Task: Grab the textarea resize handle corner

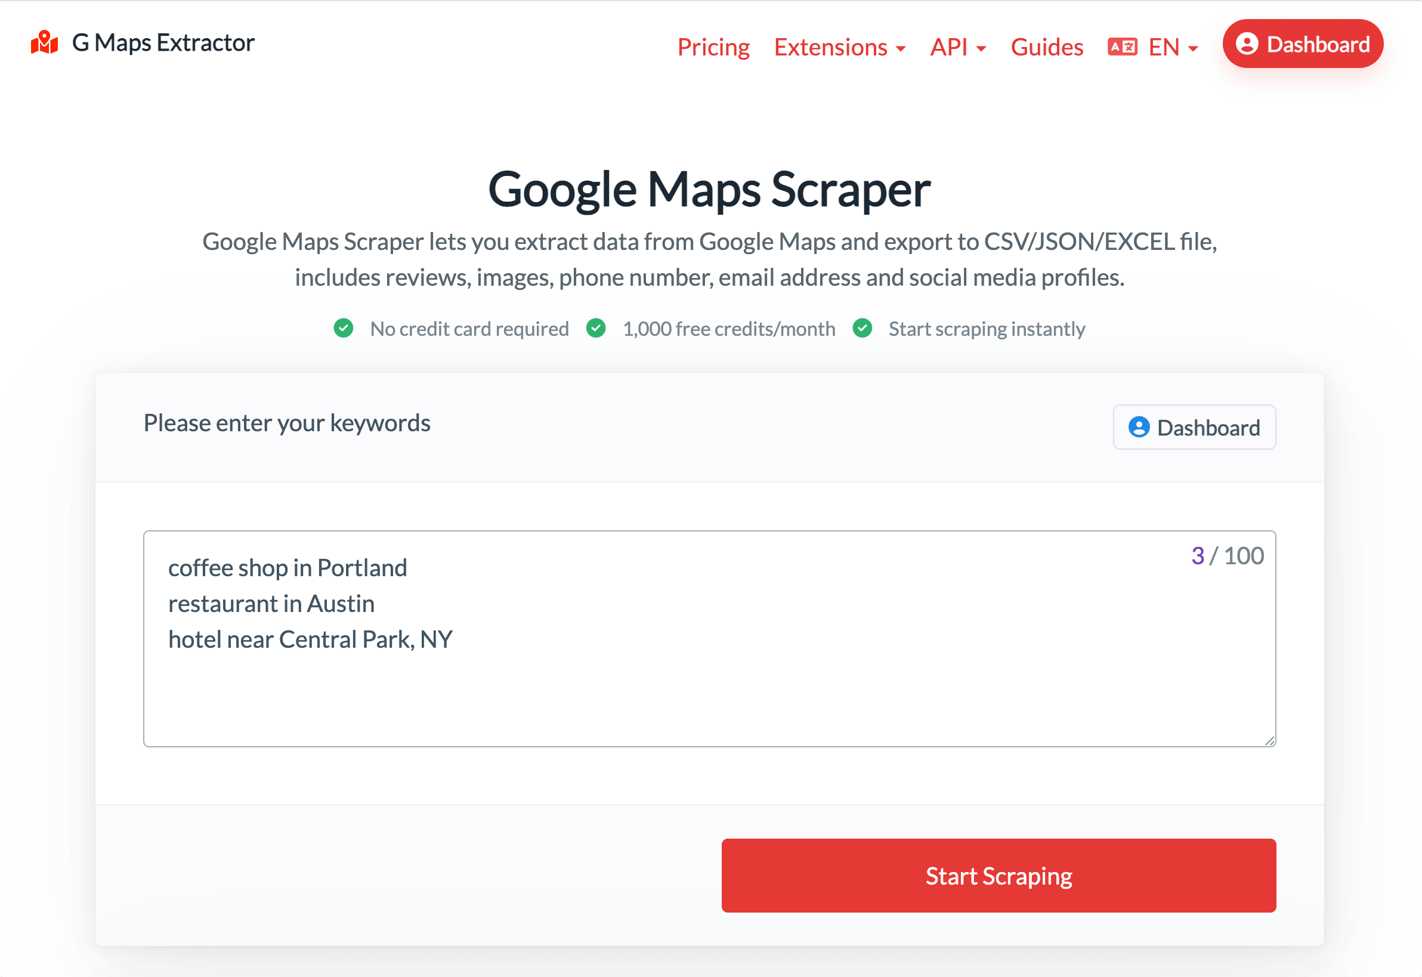Action: pos(1269,741)
